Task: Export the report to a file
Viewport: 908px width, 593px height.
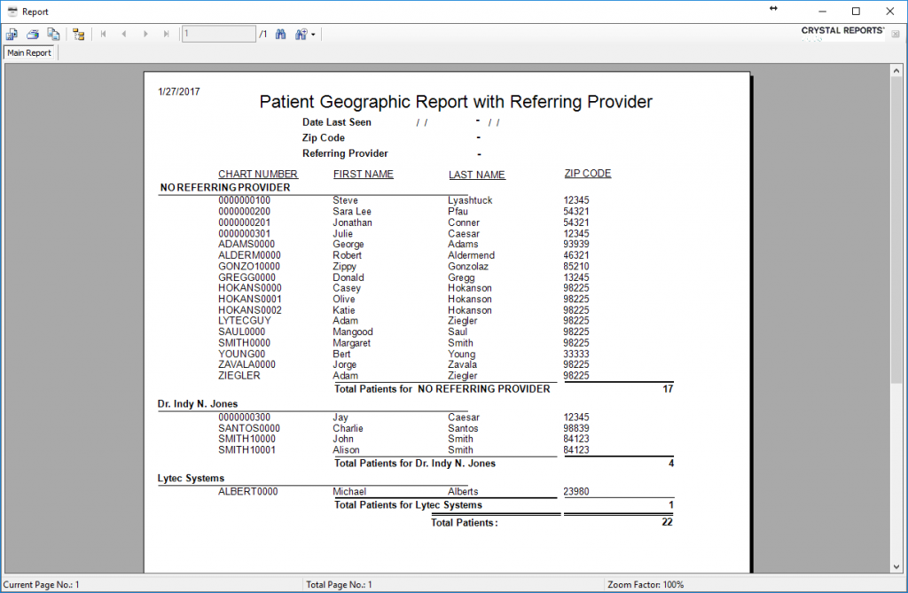Action: pyautogui.click(x=12, y=34)
